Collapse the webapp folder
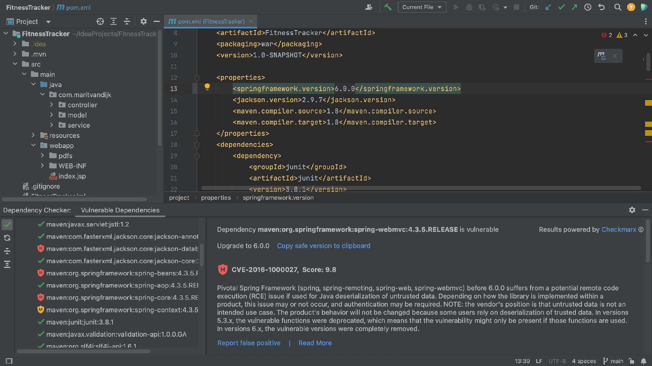Viewport: 652px width, 366px height. [33, 145]
